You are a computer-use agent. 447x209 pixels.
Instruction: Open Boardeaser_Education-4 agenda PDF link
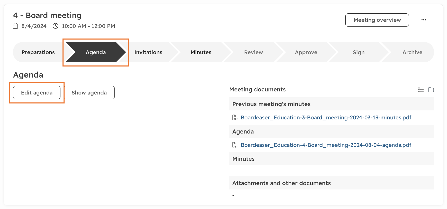click(x=326, y=145)
